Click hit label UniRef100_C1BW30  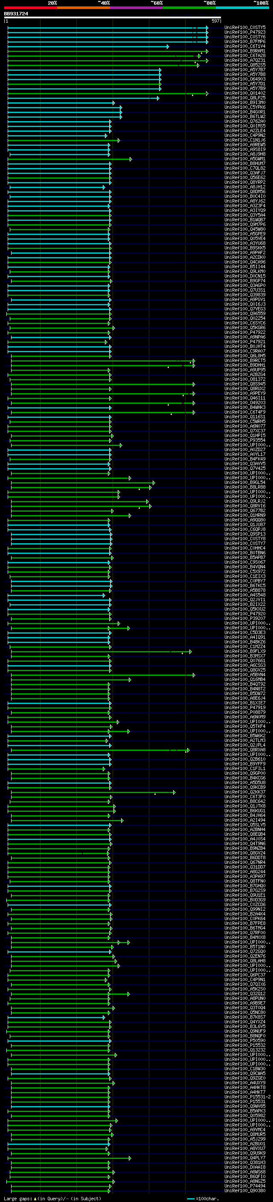pos(245,1069)
